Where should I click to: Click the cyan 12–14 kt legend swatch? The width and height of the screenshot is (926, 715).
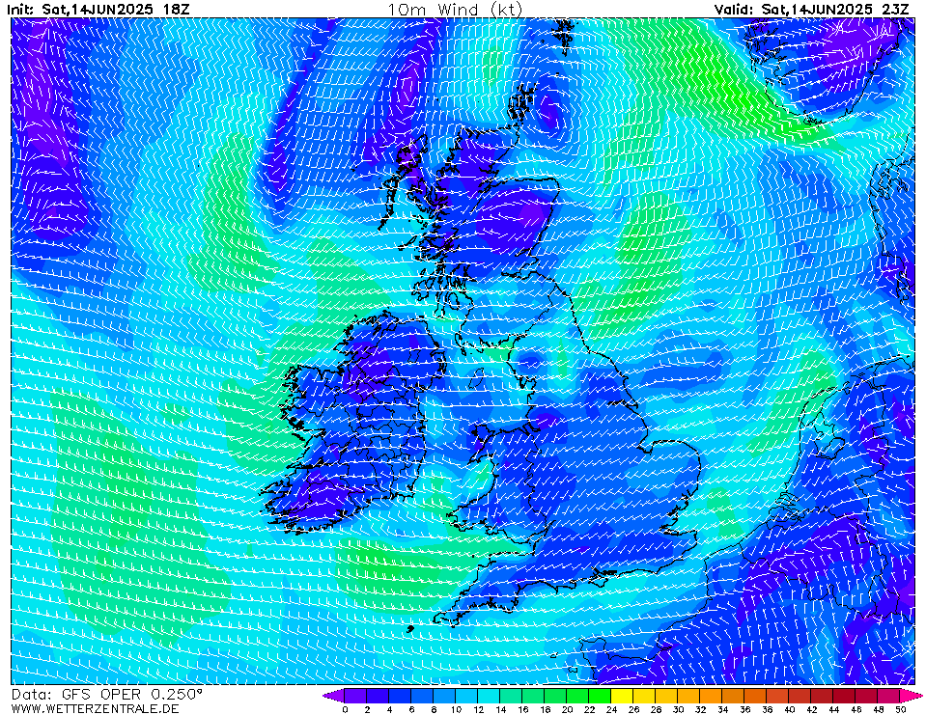pos(489,695)
